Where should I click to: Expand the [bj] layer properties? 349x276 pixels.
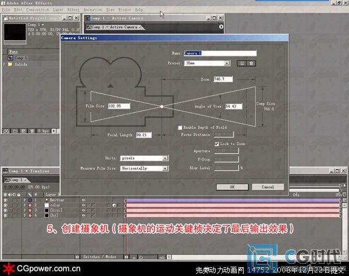pos(25,216)
